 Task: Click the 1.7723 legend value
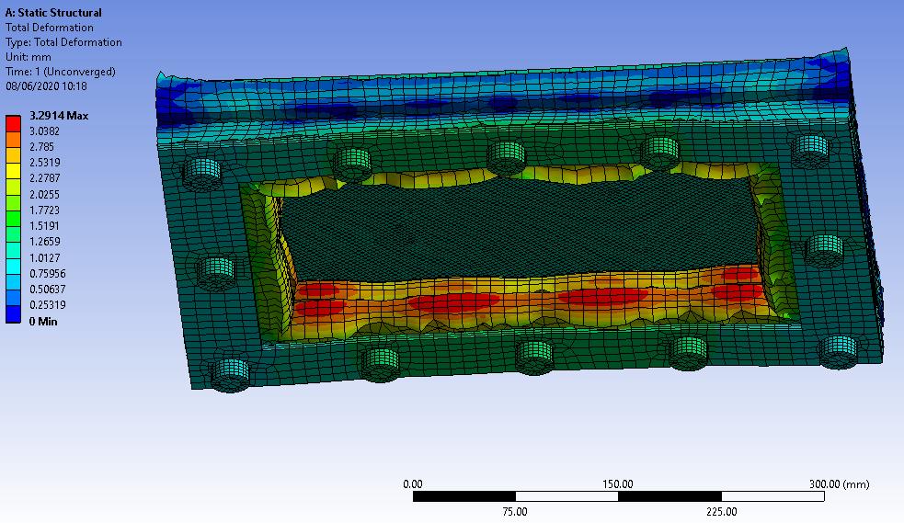click(x=44, y=210)
